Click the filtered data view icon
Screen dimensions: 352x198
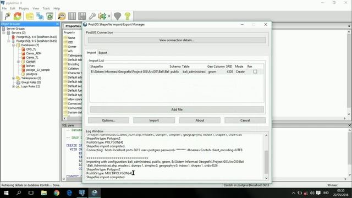pyautogui.click(x=82, y=16)
